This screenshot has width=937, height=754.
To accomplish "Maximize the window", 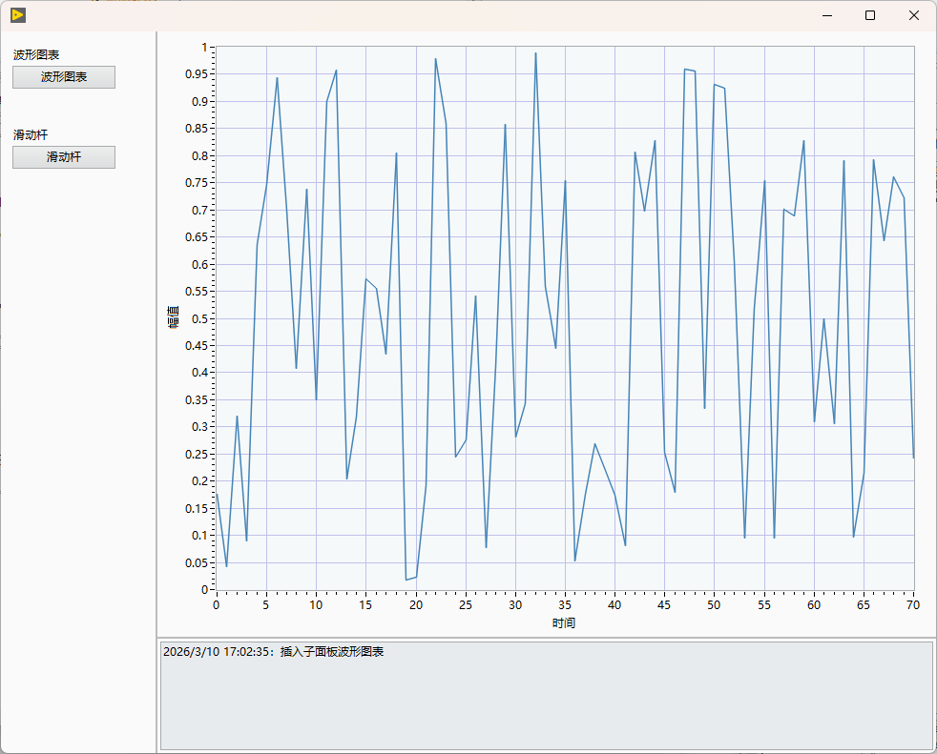I will tap(870, 15).
